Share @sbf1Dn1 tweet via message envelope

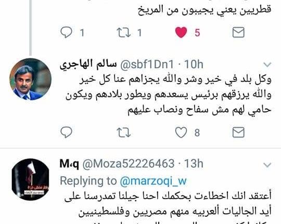click(238, 132)
